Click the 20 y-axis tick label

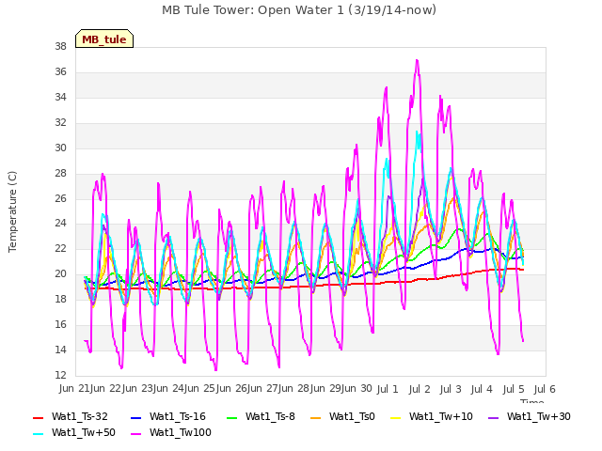pos(60,273)
